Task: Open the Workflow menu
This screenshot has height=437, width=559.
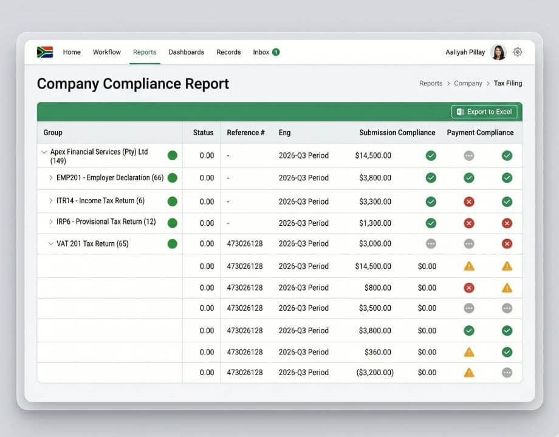Action: pos(107,52)
